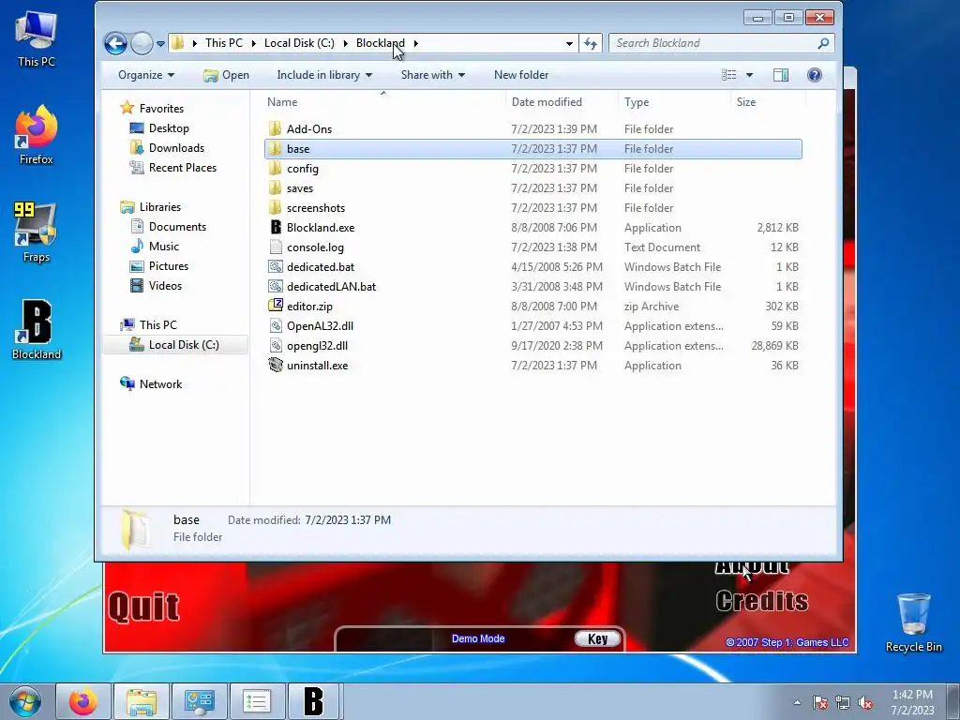Select the saves folder icon
The height and width of the screenshot is (720, 960).
tap(276, 187)
